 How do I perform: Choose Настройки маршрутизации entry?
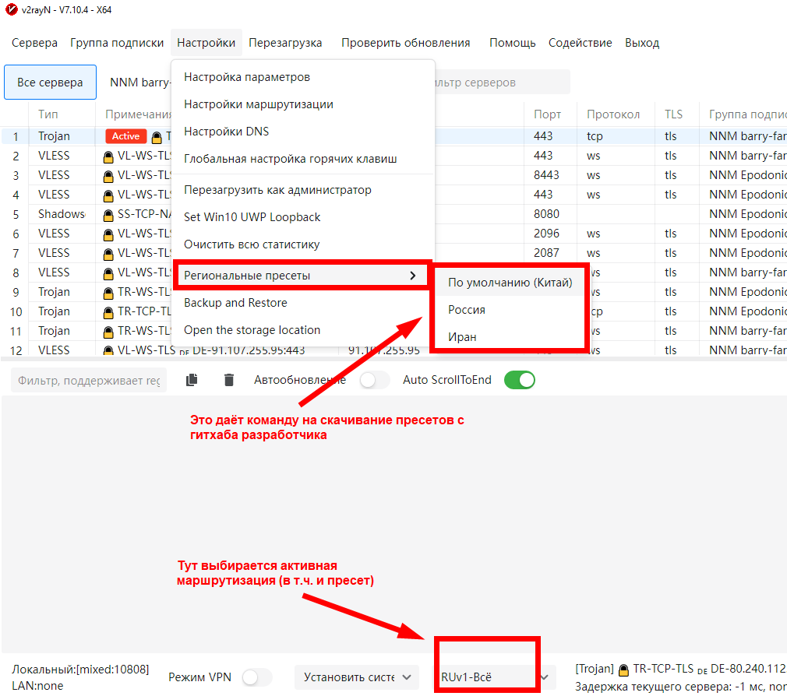point(303,104)
